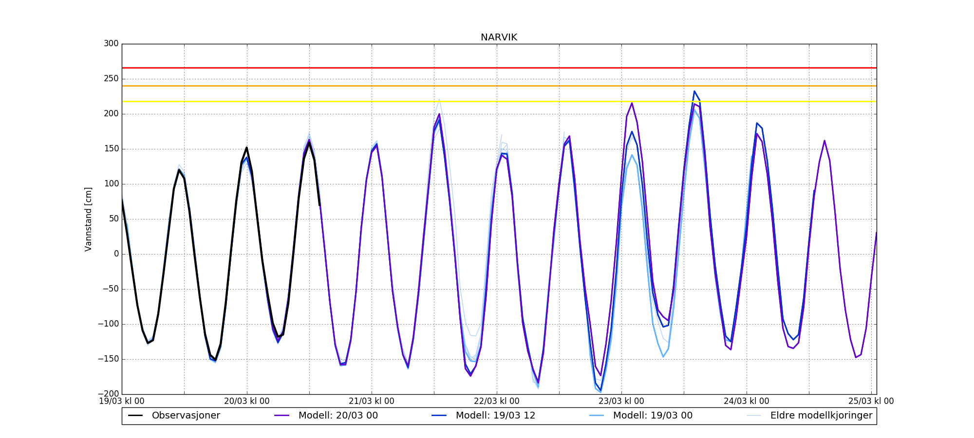
Task: Click the 200 y-axis tick label
Action: 111,114
